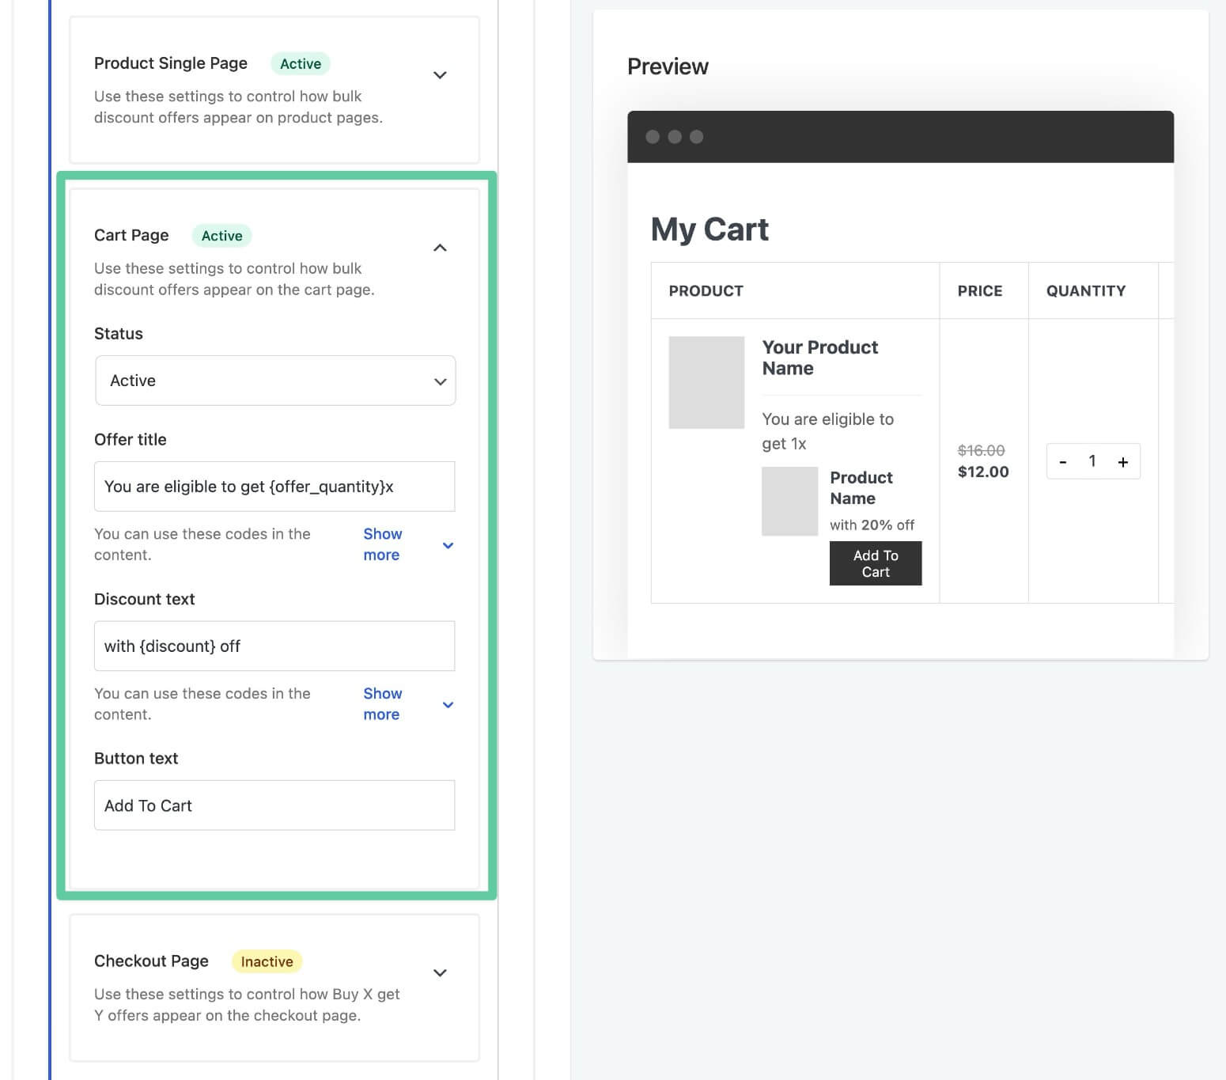Click the struck-through $16.00 price
1226x1080 pixels.
click(x=981, y=450)
